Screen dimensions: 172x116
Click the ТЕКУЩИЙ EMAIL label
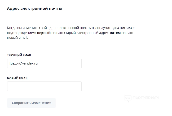tap(19, 55)
